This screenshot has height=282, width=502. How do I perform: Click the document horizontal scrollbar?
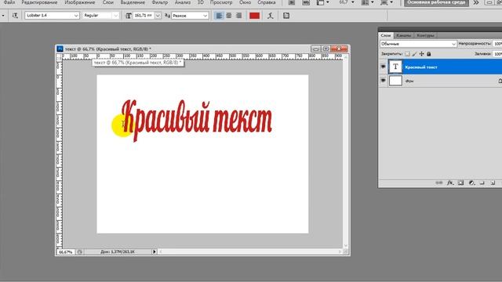coord(249,252)
